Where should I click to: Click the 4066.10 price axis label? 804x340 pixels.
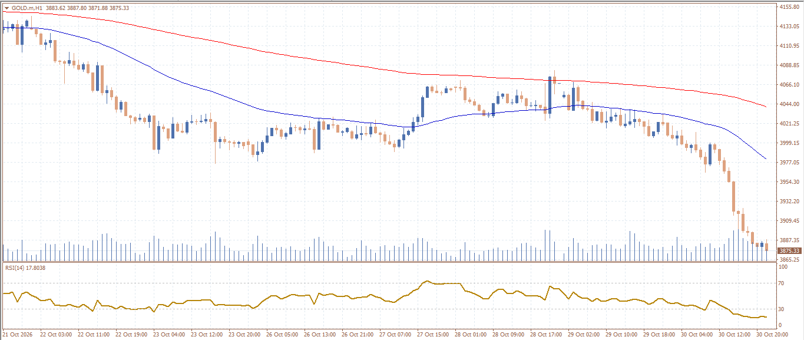[x=788, y=85]
